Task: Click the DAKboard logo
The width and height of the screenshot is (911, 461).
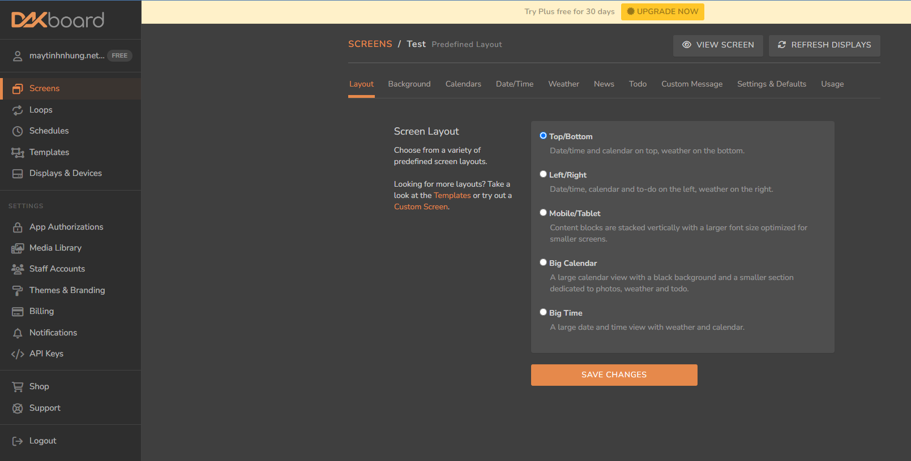Action: pyautogui.click(x=58, y=20)
